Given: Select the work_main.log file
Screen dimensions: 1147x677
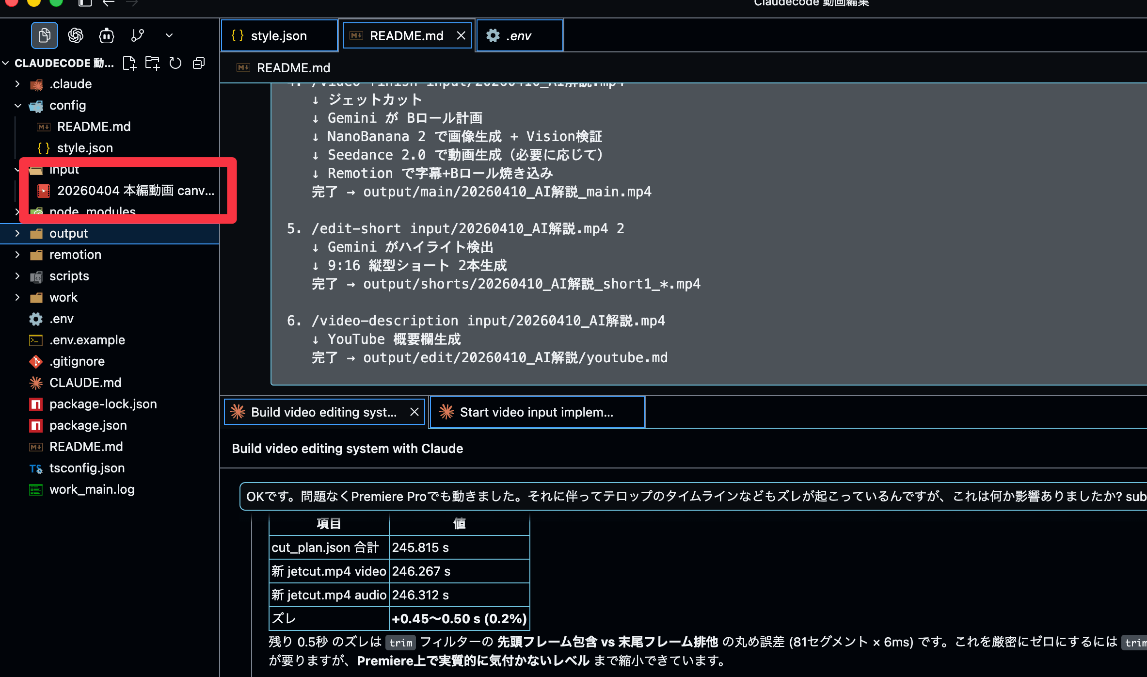Looking at the screenshot, I should [92, 489].
